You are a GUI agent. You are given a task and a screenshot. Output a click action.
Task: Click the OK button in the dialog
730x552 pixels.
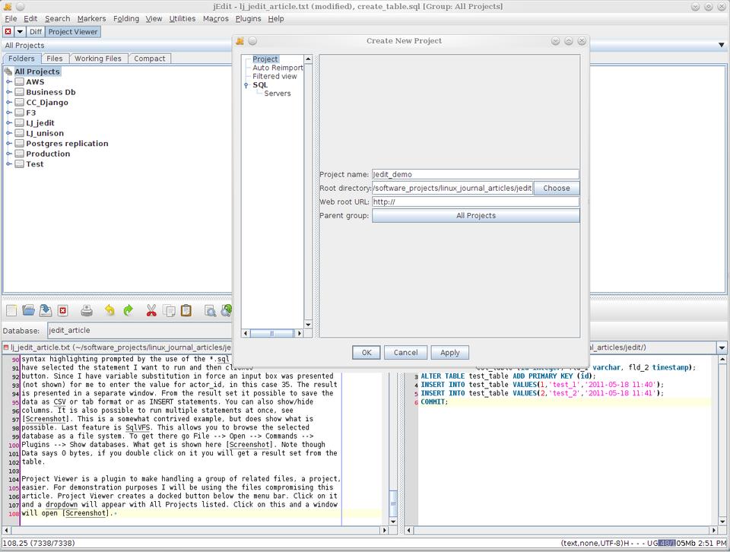tap(366, 353)
